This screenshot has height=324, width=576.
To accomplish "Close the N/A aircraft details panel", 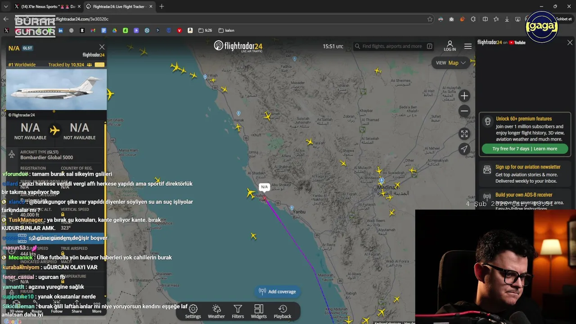I will point(102,47).
